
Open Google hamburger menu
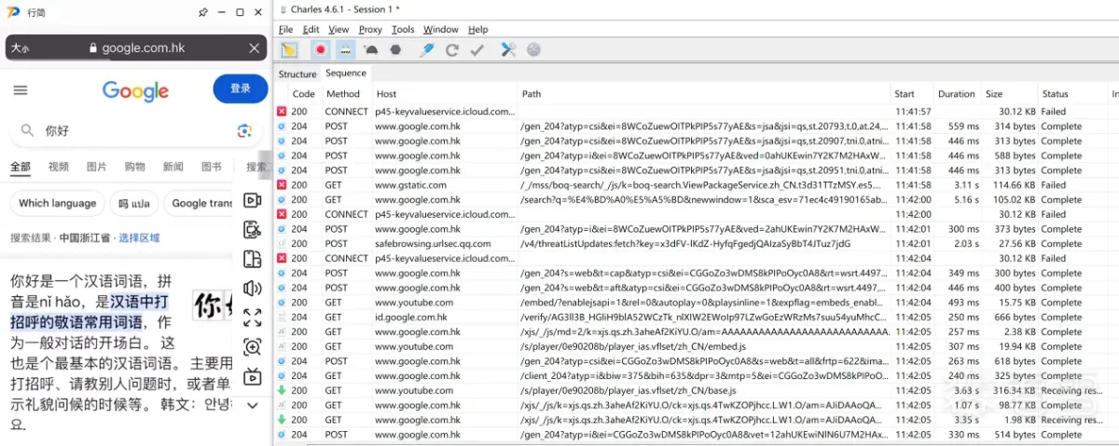point(21,90)
